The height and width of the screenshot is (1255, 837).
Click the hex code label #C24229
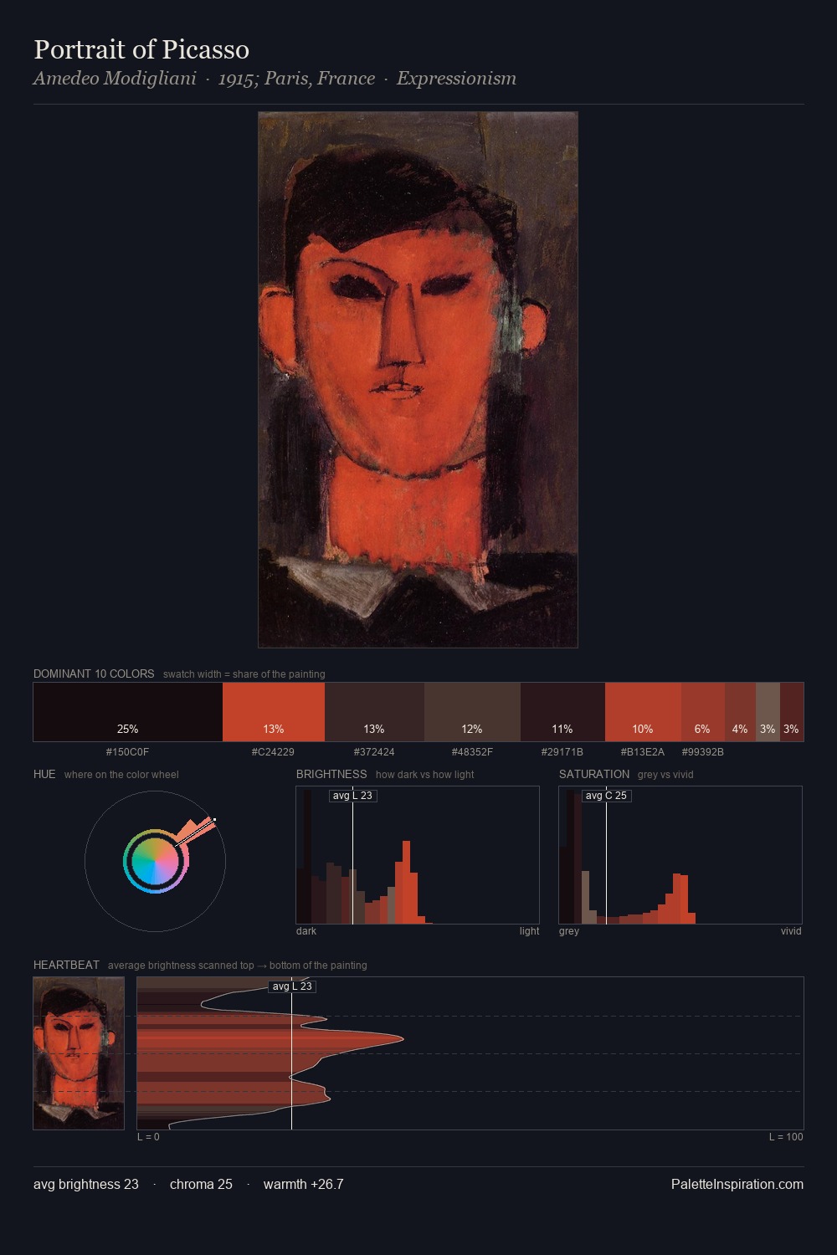273,752
